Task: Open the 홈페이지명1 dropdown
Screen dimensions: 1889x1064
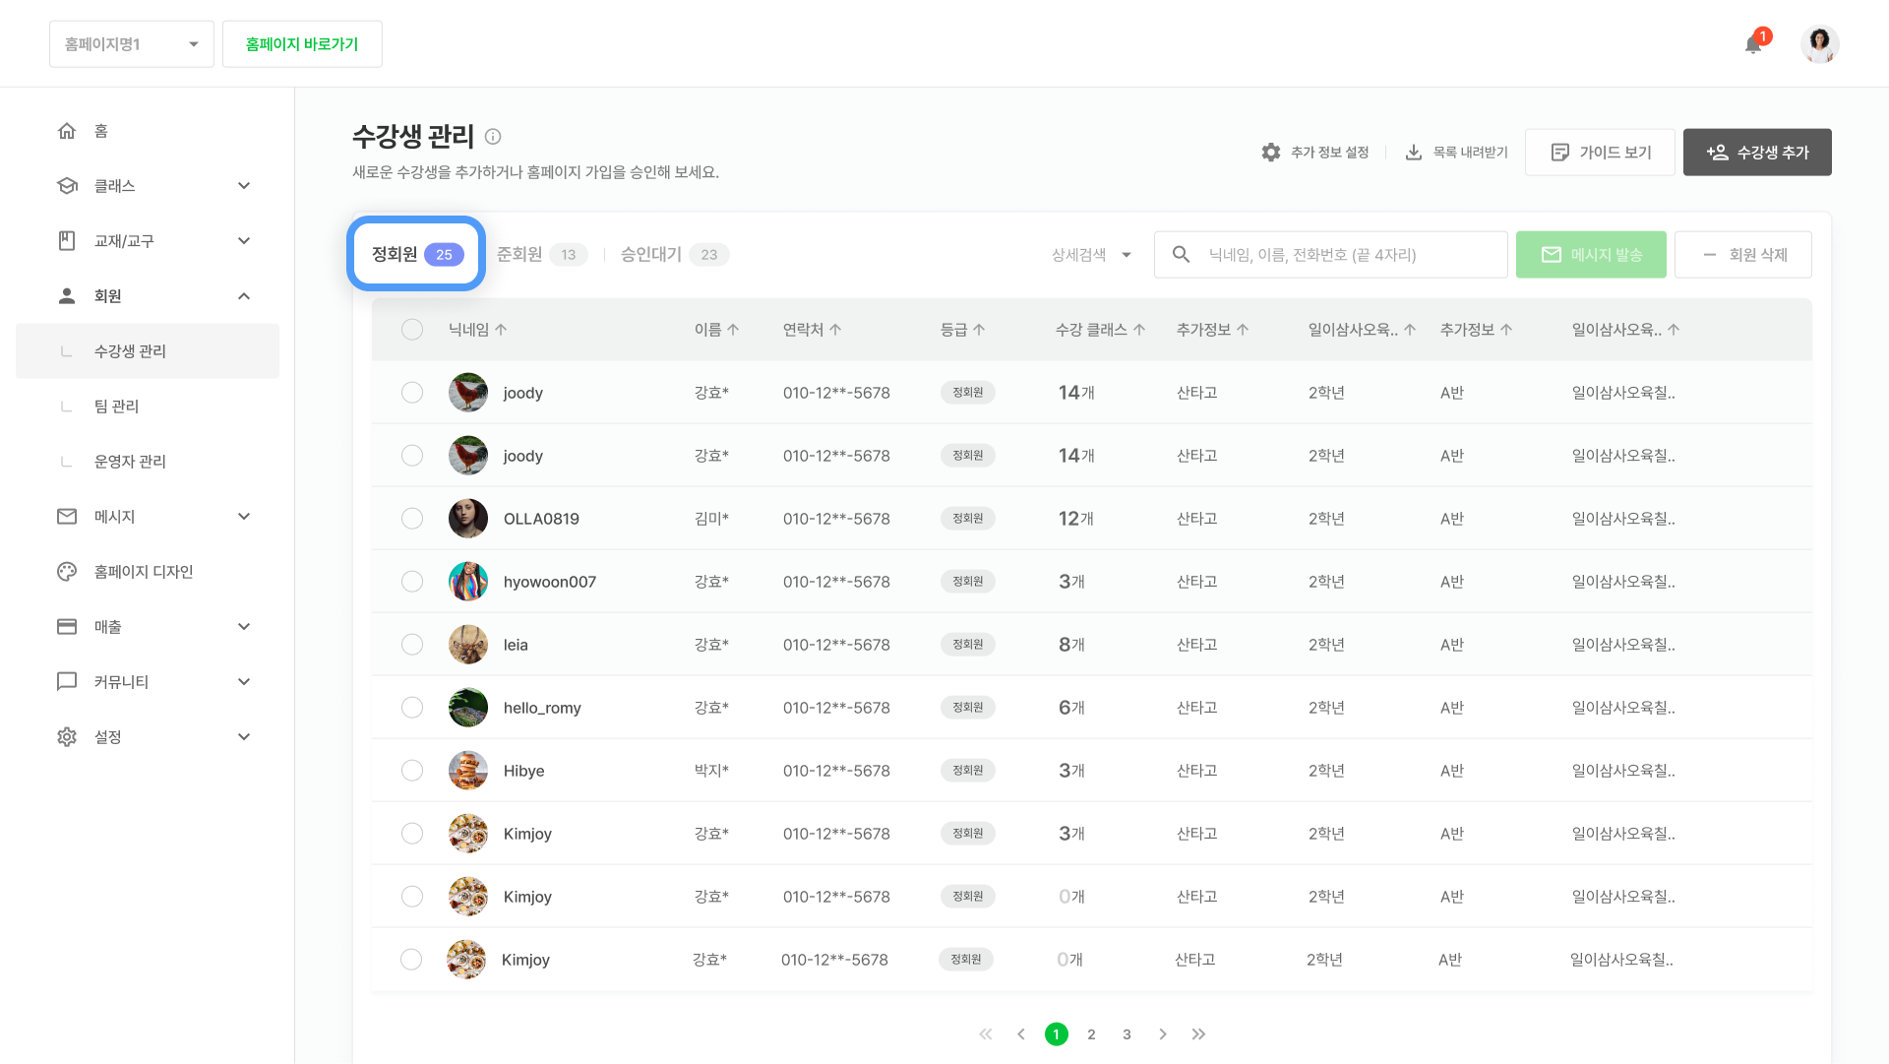Action: pos(132,44)
